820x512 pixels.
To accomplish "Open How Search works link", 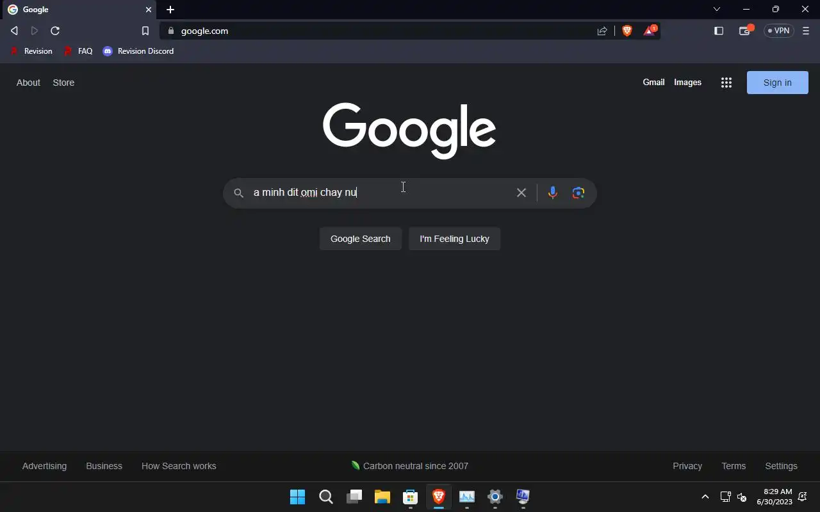I will point(179,466).
